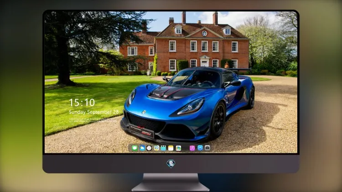
Task: Open the green Messages app in the dock
Action: [135, 148]
